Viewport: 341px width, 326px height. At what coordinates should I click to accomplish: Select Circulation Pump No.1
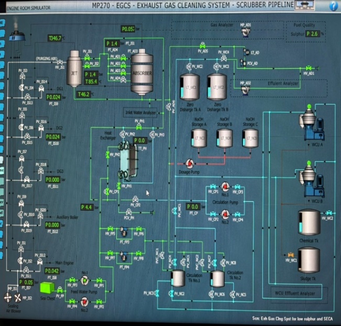coord(224,187)
